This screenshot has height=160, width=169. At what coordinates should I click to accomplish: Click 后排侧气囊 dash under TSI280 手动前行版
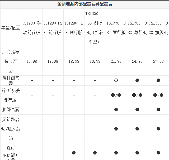point(32,80)
